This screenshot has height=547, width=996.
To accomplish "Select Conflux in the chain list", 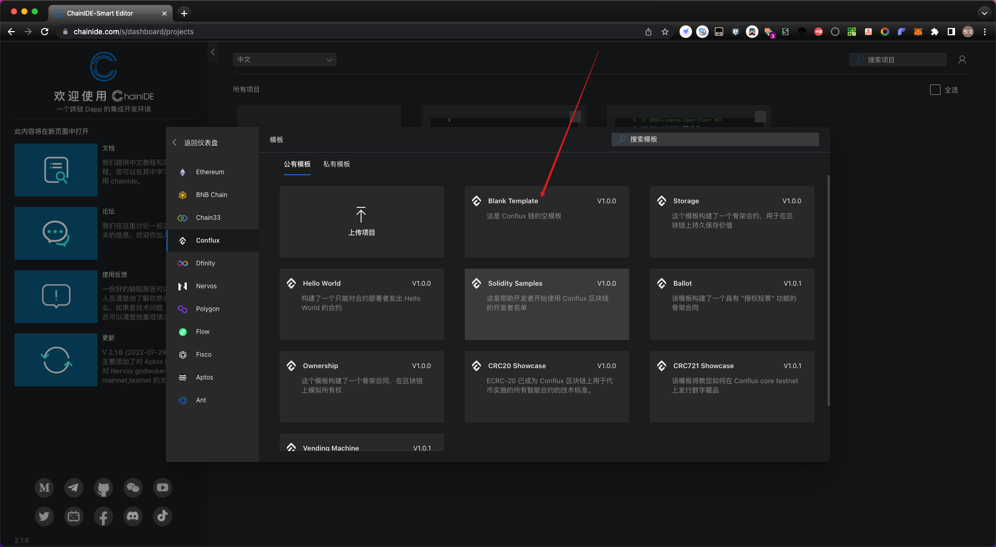I will pyautogui.click(x=213, y=241).
